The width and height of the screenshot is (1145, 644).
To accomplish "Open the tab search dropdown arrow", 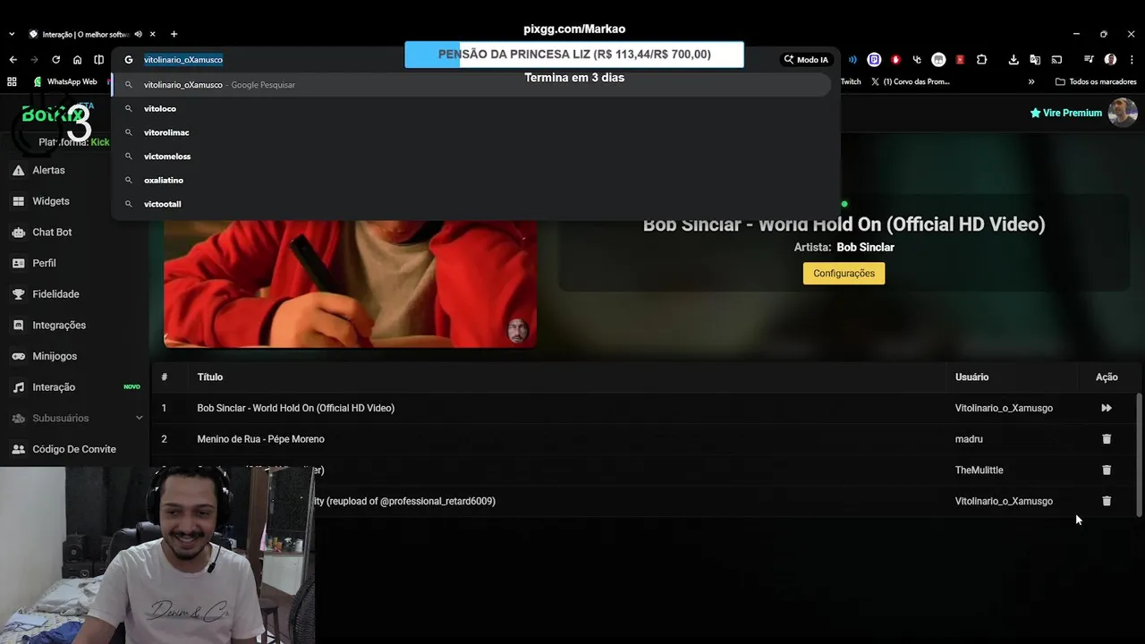I will (x=12, y=34).
